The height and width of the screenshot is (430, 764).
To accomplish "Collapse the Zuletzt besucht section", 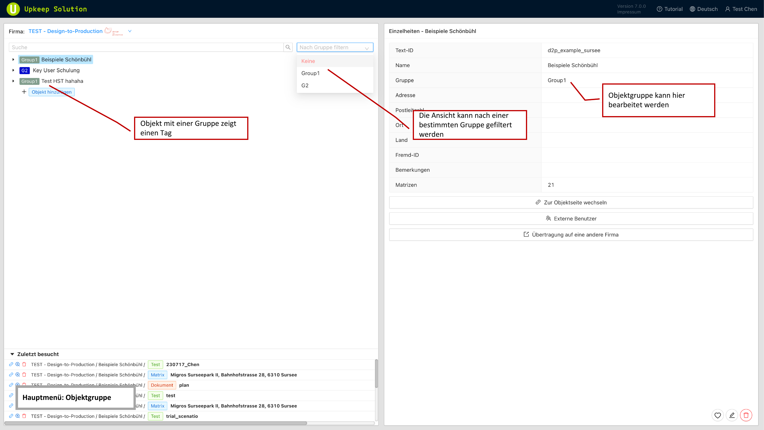I will [x=12, y=354].
